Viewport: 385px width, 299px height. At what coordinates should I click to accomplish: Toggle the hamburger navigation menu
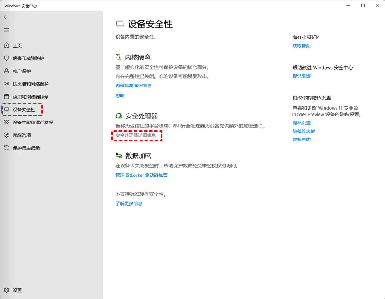click(6, 30)
